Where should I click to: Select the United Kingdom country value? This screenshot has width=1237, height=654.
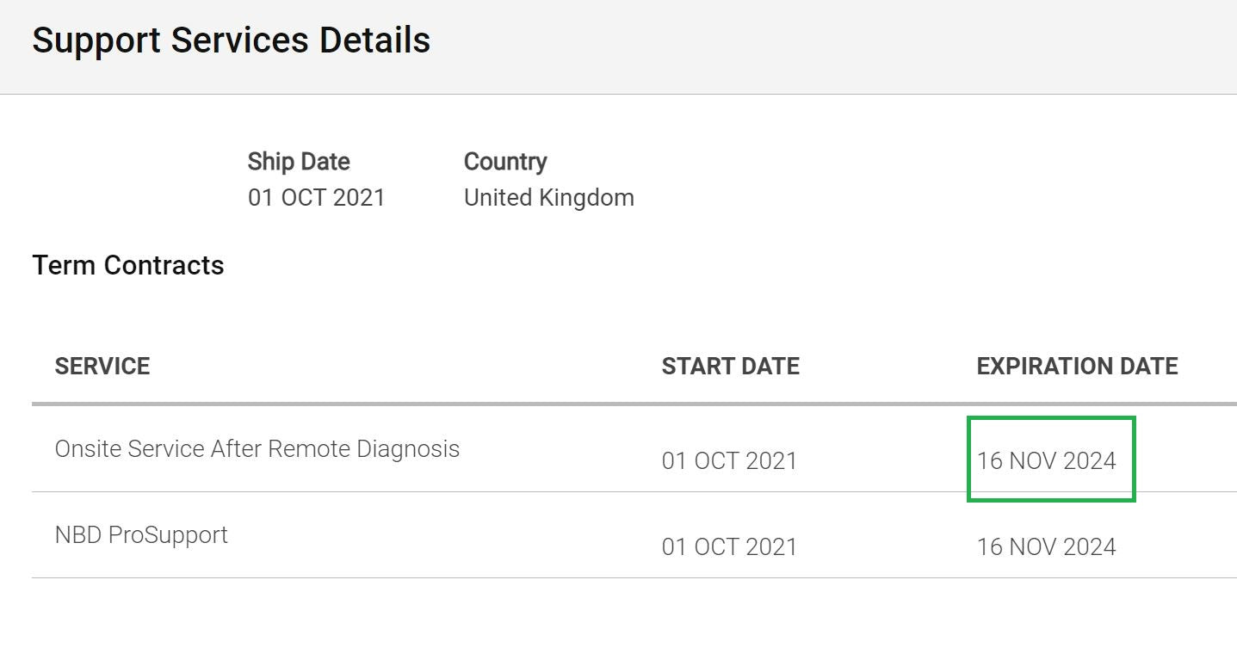tap(549, 197)
